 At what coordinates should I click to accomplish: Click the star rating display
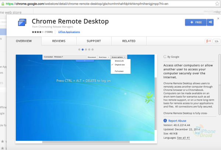click(38, 32)
